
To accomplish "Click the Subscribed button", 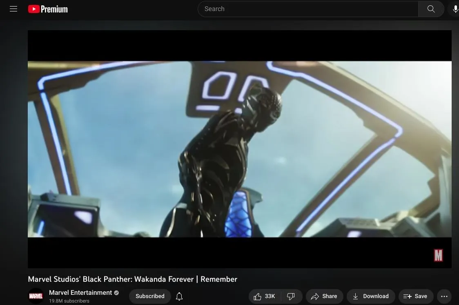I will pos(150,296).
